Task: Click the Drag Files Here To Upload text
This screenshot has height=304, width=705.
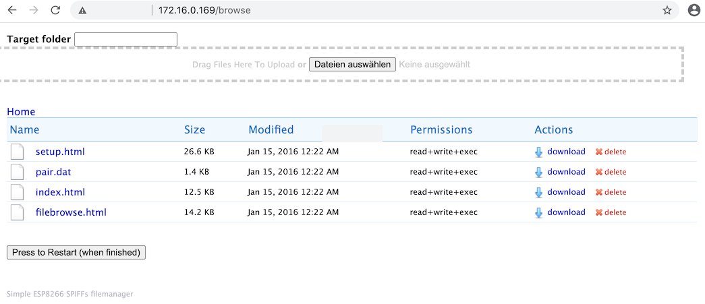Action: coord(244,65)
